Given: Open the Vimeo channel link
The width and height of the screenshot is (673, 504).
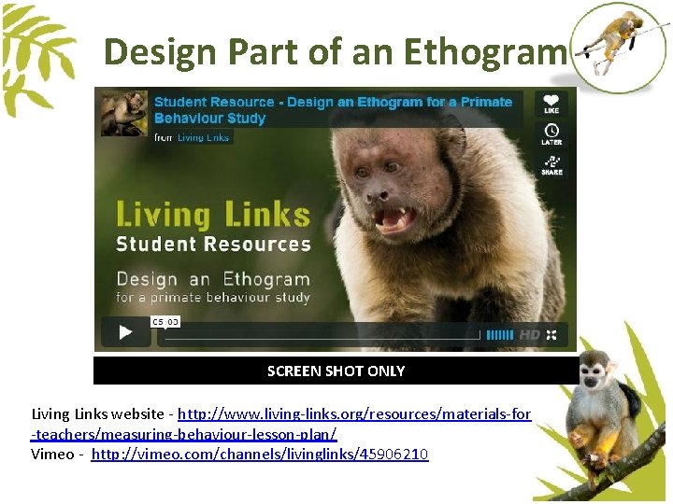Looking at the screenshot, I should [260, 454].
